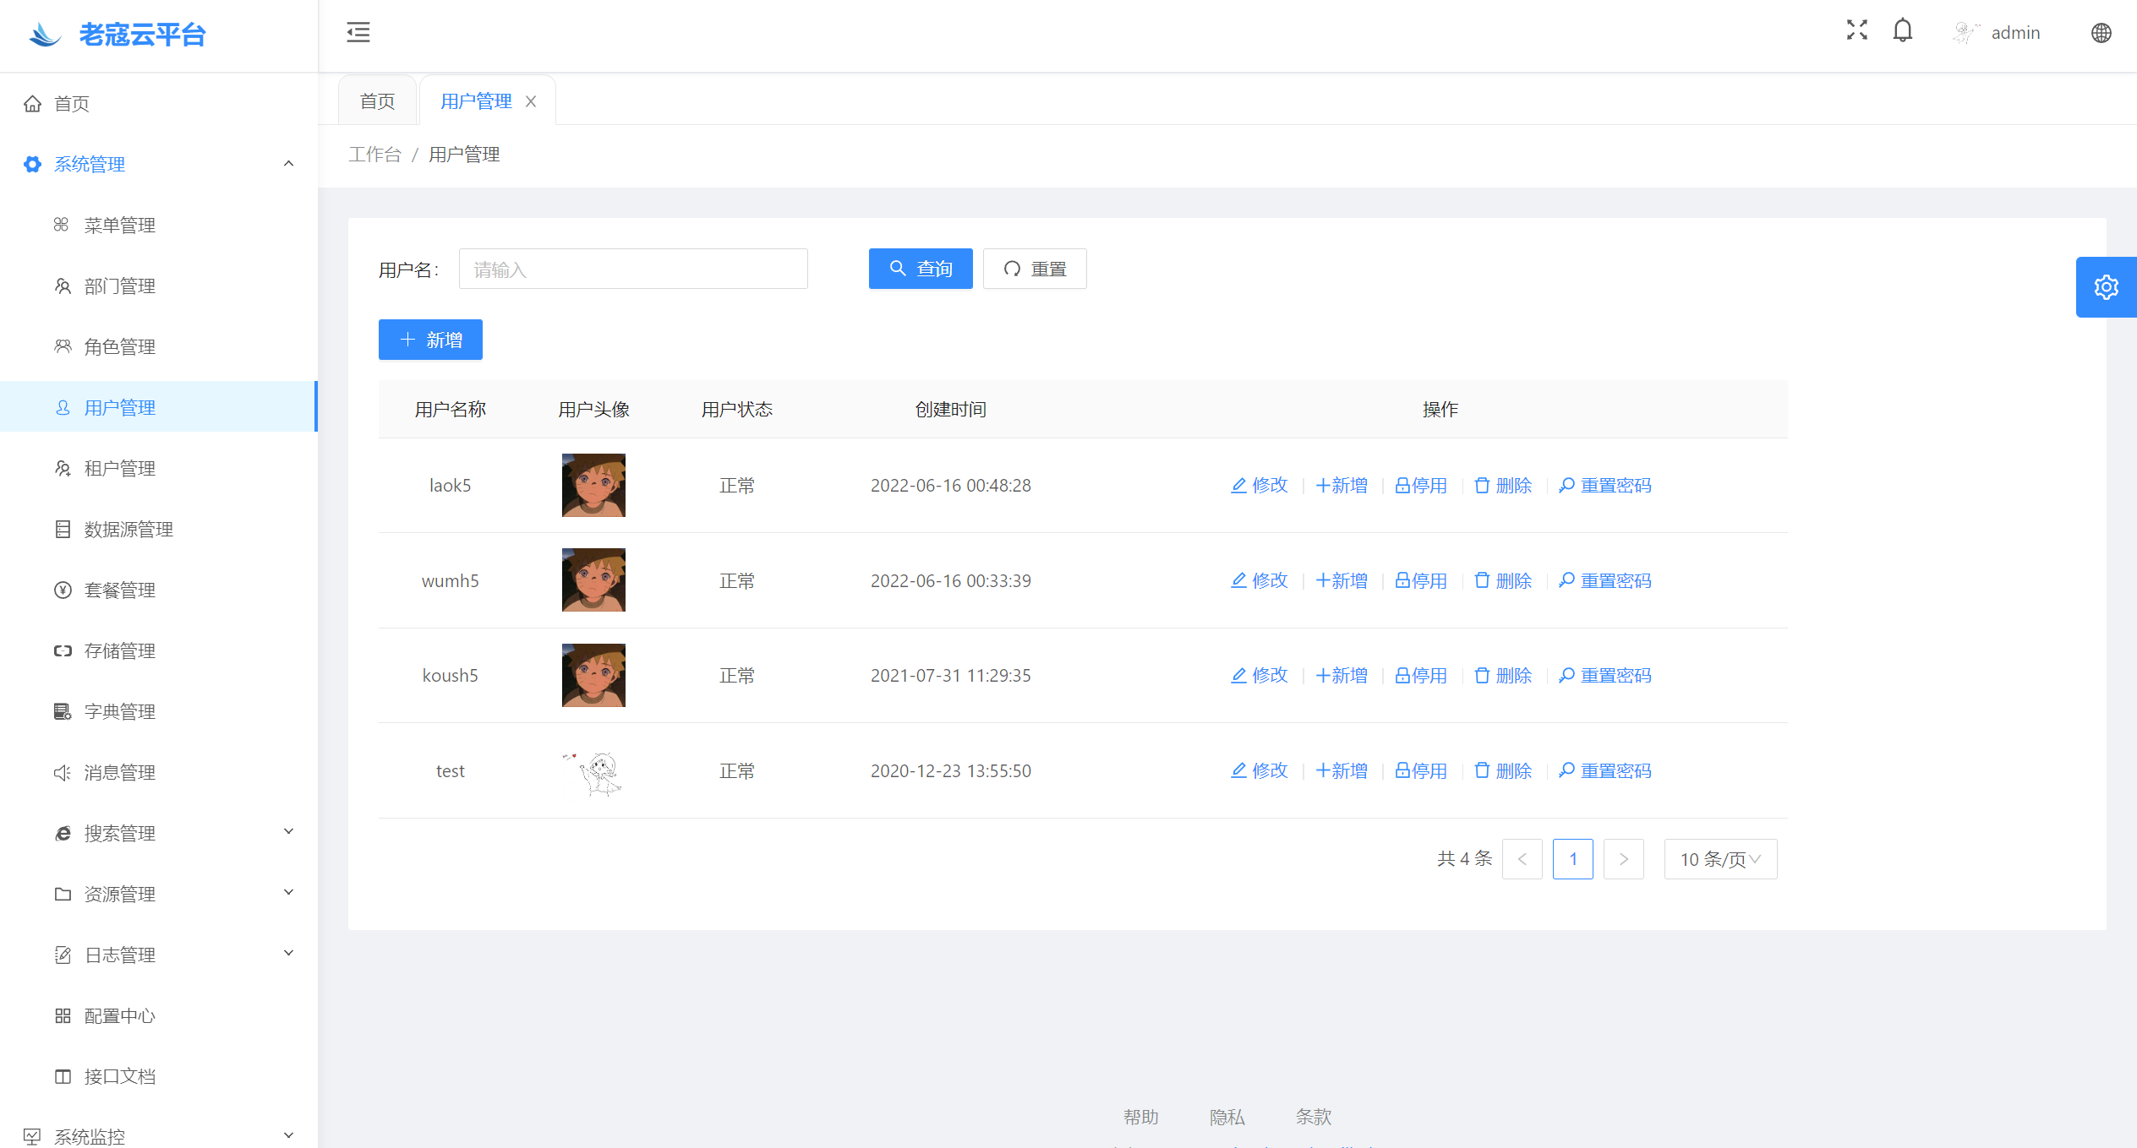Click the blue 查询 search button
2137x1148 pixels.
click(921, 269)
